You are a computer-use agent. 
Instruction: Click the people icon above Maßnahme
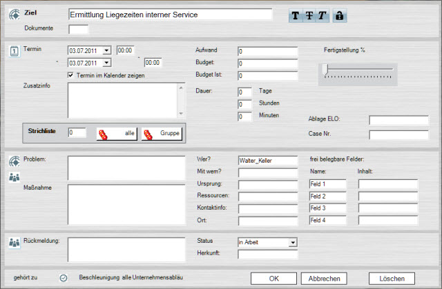point(14,178)
